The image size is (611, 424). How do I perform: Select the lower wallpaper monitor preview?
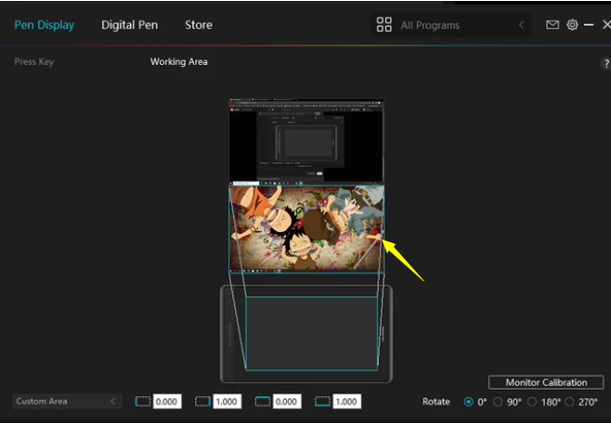(x=306, y=229)
